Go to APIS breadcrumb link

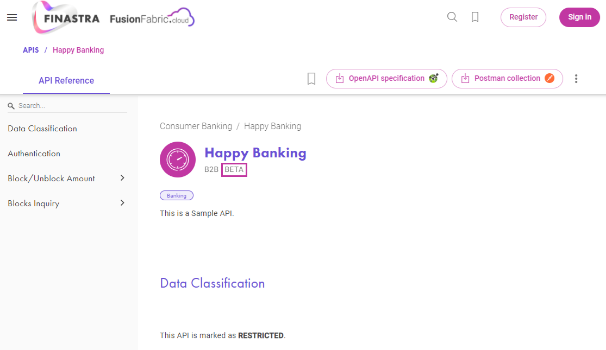click(30, 50)
